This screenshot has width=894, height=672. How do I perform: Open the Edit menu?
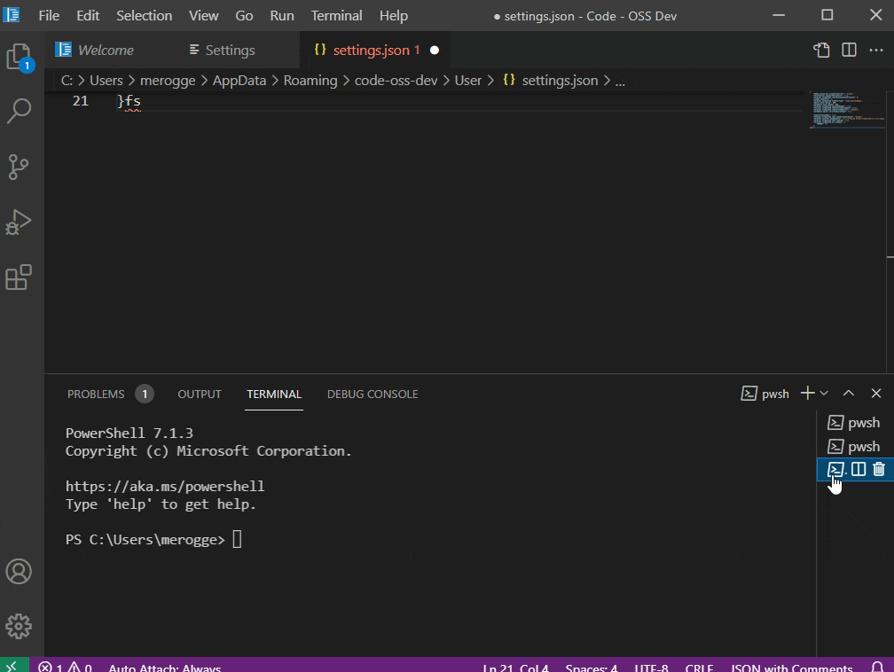coord(88,15)
